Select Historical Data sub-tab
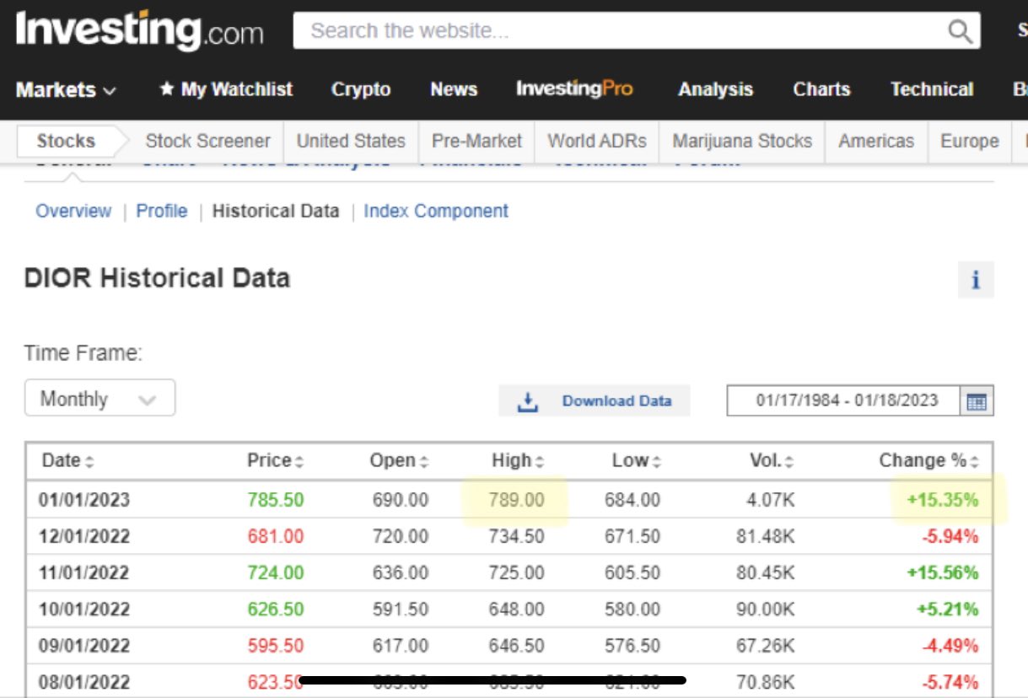The height and width of the screenshot is (698, 1028). [x=276, y=211]
